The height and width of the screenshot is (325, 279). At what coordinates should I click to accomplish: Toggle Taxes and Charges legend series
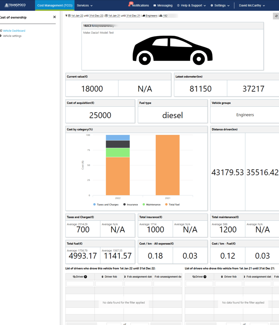click(106, 204)
